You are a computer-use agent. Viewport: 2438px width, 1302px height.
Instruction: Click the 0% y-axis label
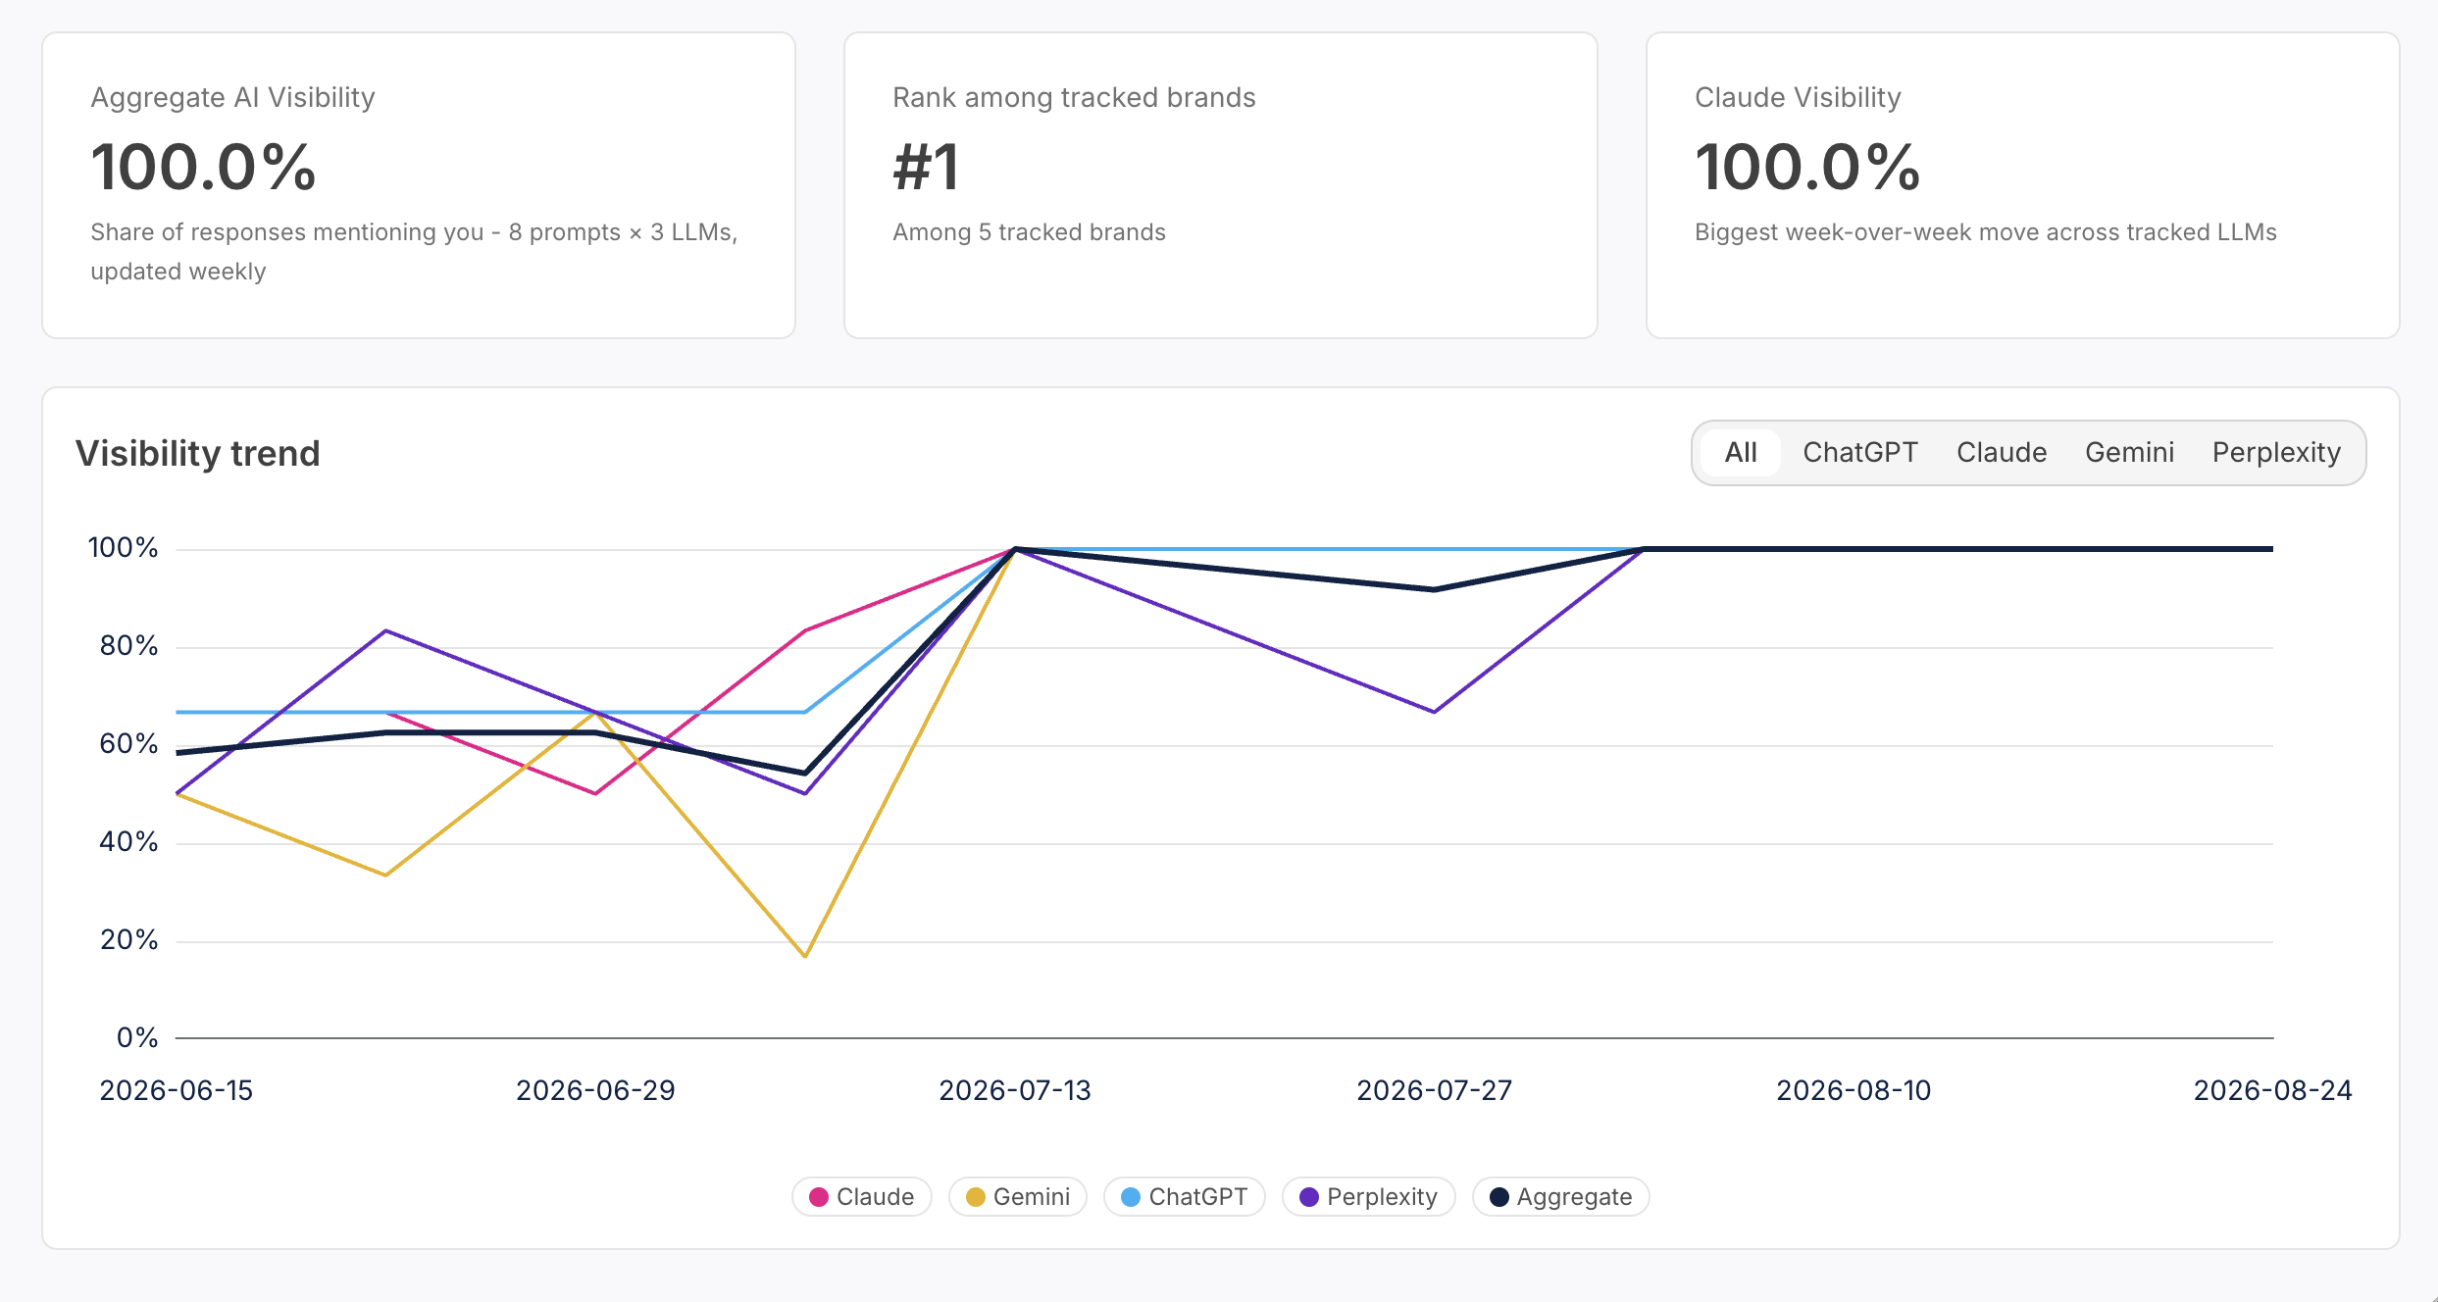(x=137, y=1037)
